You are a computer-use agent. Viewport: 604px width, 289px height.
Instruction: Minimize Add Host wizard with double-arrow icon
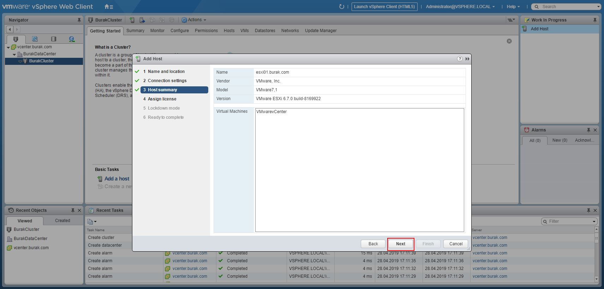pos(467,59)
